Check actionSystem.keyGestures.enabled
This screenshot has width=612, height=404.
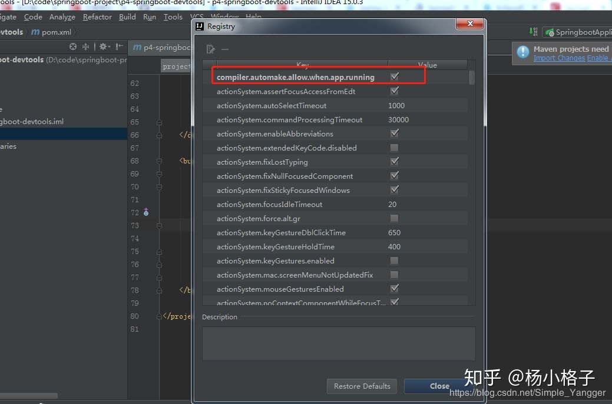(x=395, y=261)
